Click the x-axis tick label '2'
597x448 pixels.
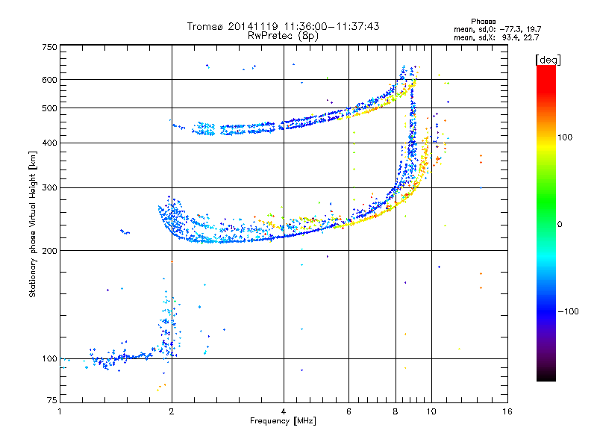tap(172, 411)
